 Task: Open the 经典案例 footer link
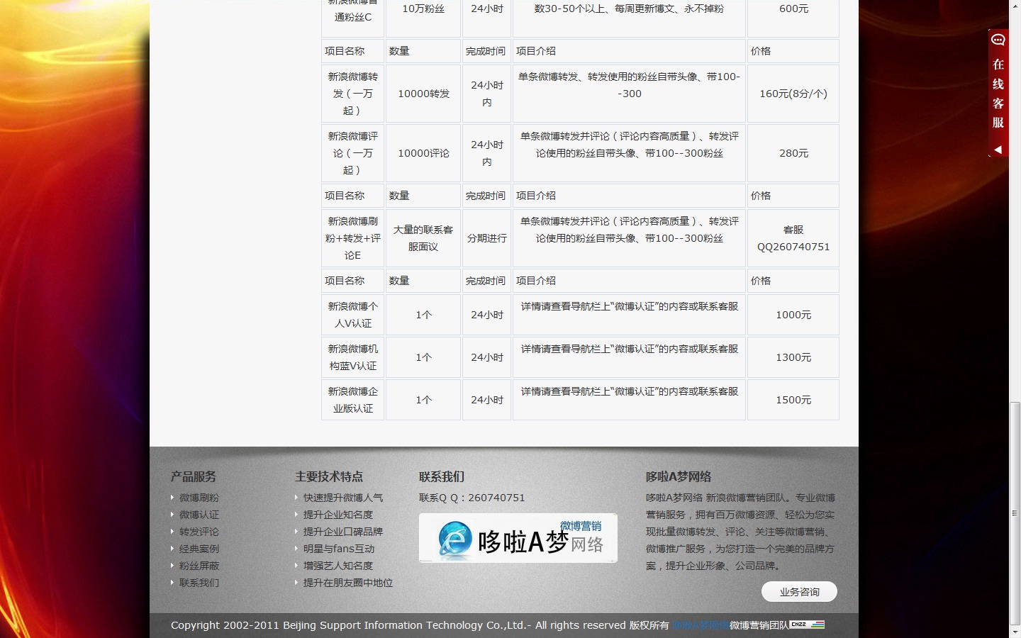pyautogui.click(x=199, y=549)
